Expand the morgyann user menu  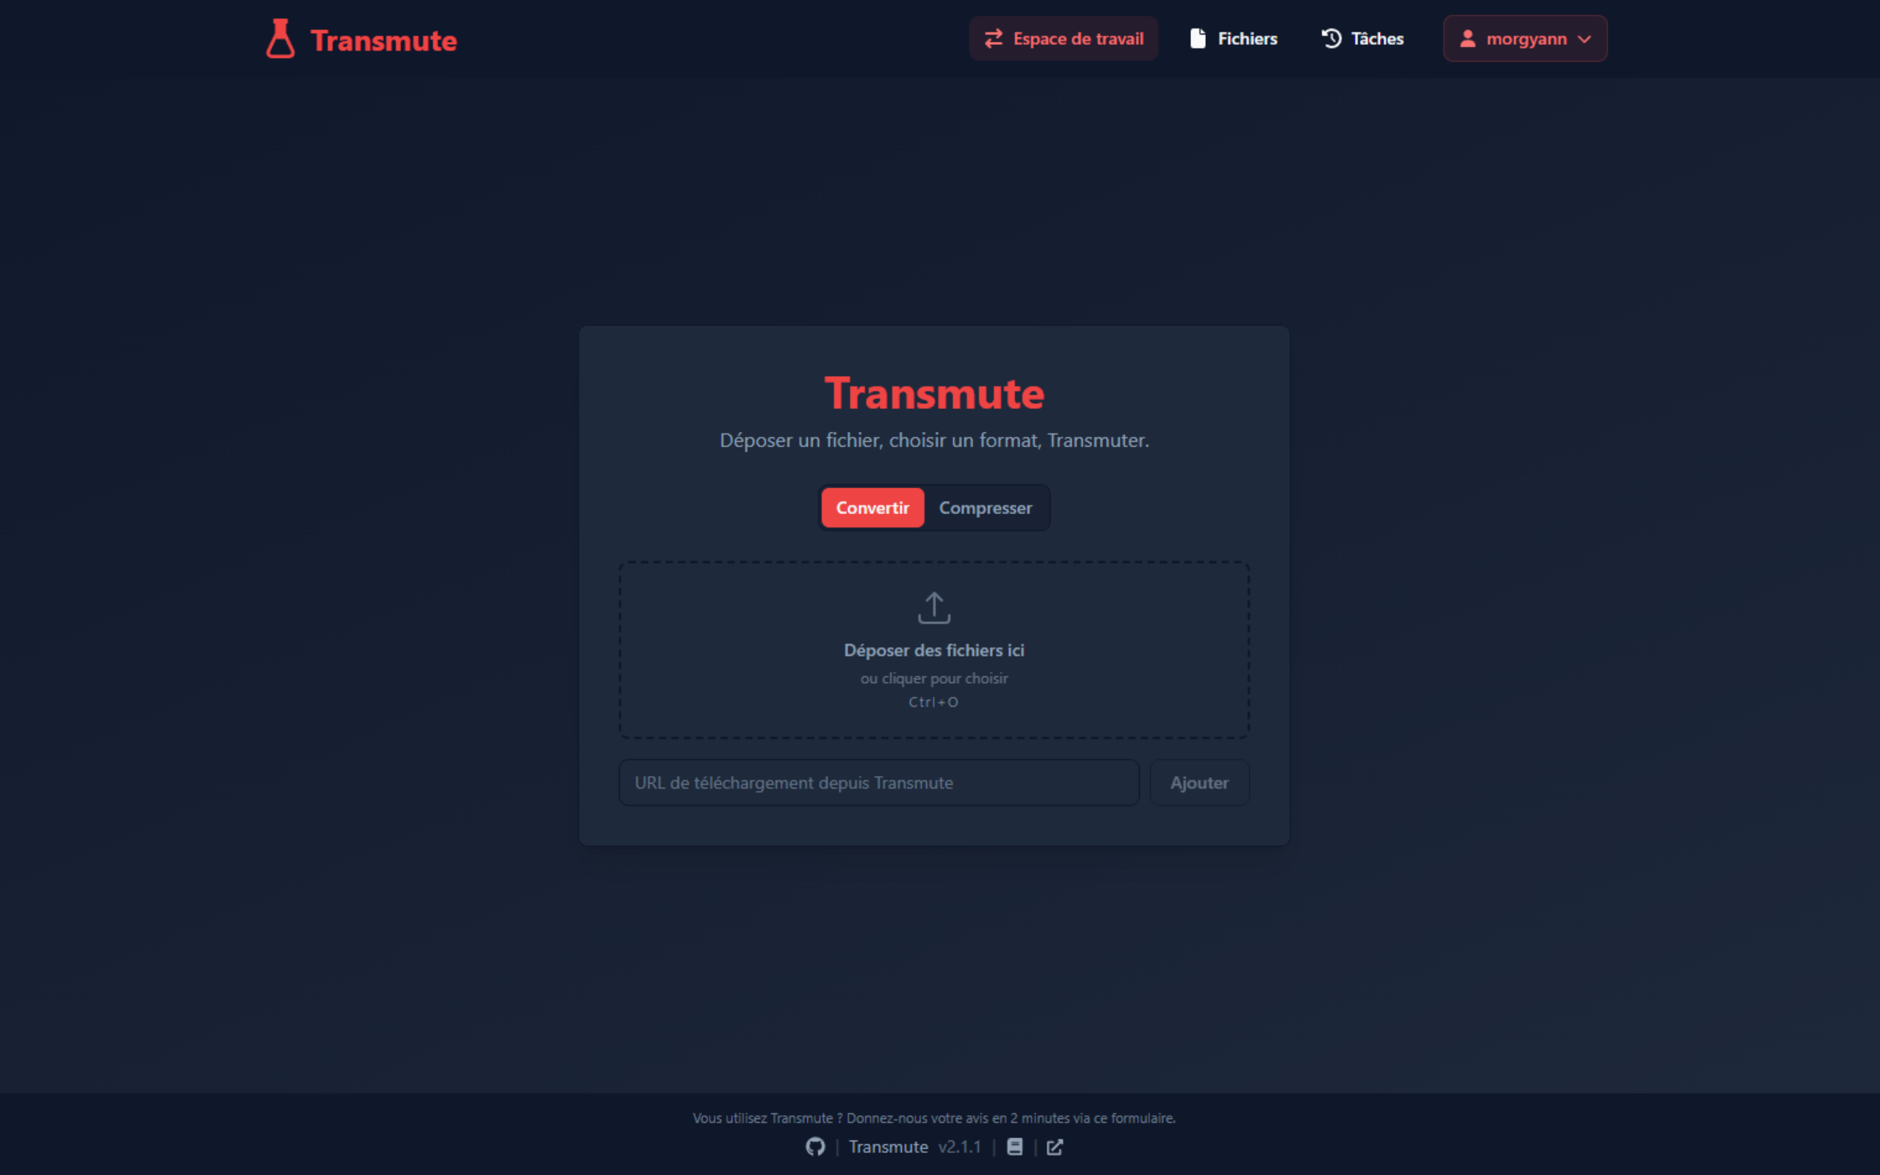[1525, 39]
